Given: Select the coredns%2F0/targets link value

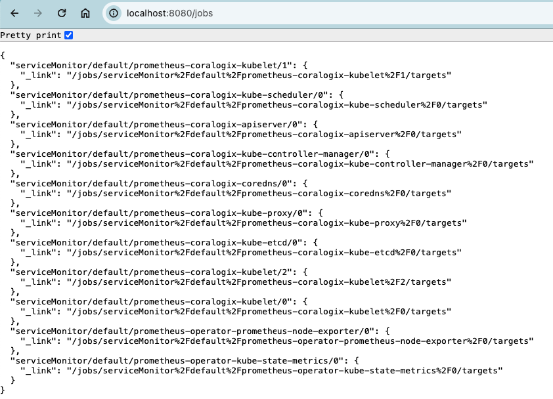Looking at the screenshot, I should click(259, 194).
